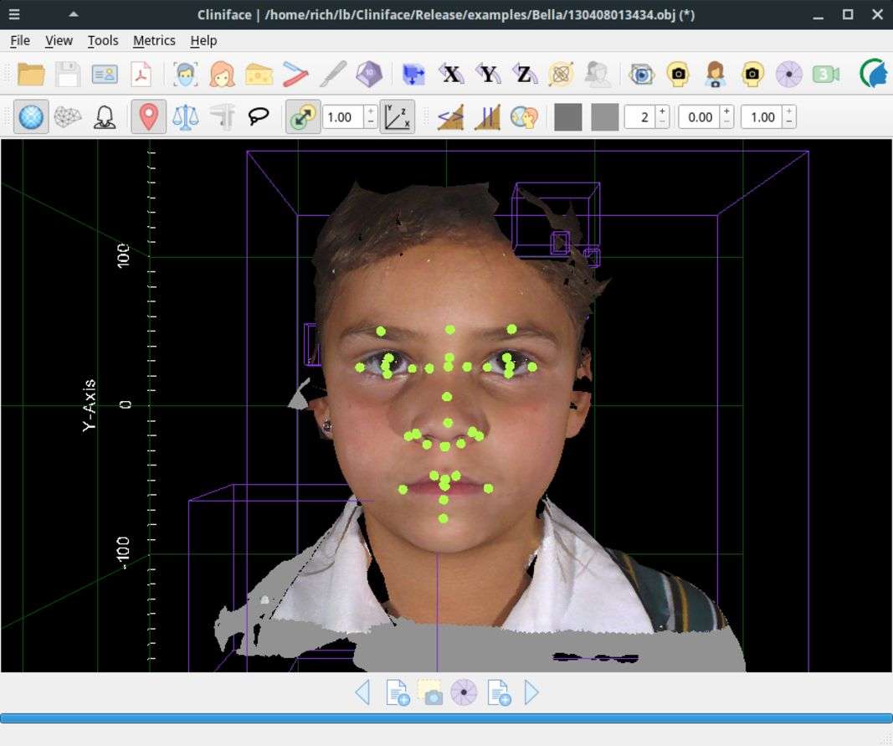Image resolution: width=893 pixels, height=746 pixels.
Task: Click the rotate about Z axis icon
Action: (x=524, y=75)
